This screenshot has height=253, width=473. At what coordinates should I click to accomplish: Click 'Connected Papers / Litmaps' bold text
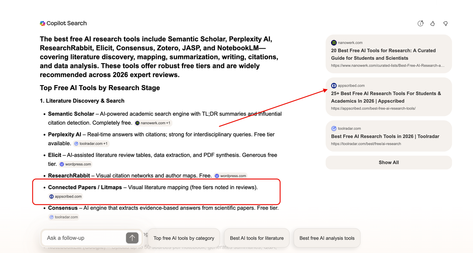click(x=85, y=187)
